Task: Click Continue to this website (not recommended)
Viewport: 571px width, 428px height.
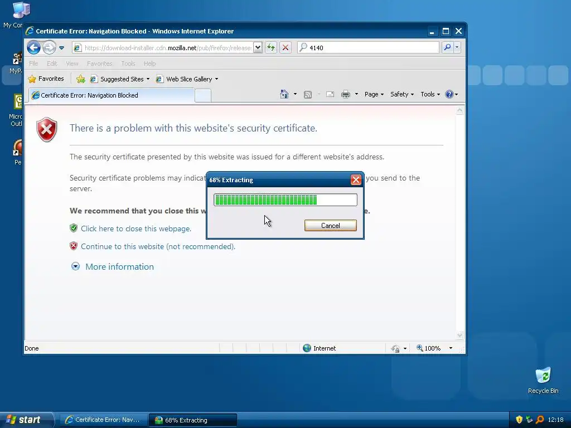Action: (158, 246)
